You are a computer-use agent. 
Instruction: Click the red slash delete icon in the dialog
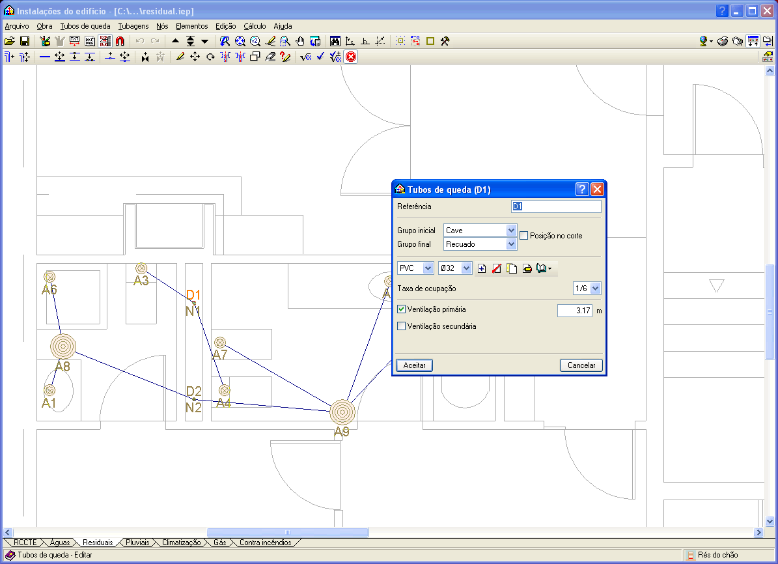pyautogui.click(x=497, y=268)
